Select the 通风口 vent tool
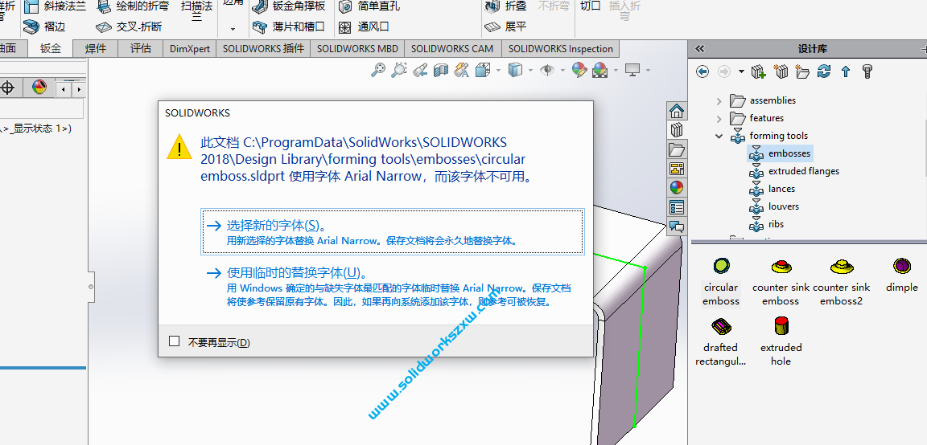The height and width of the screenshot is (445, 927). pyautogui.click(x=364, y=27)
